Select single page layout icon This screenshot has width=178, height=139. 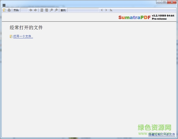click(47, 10)
